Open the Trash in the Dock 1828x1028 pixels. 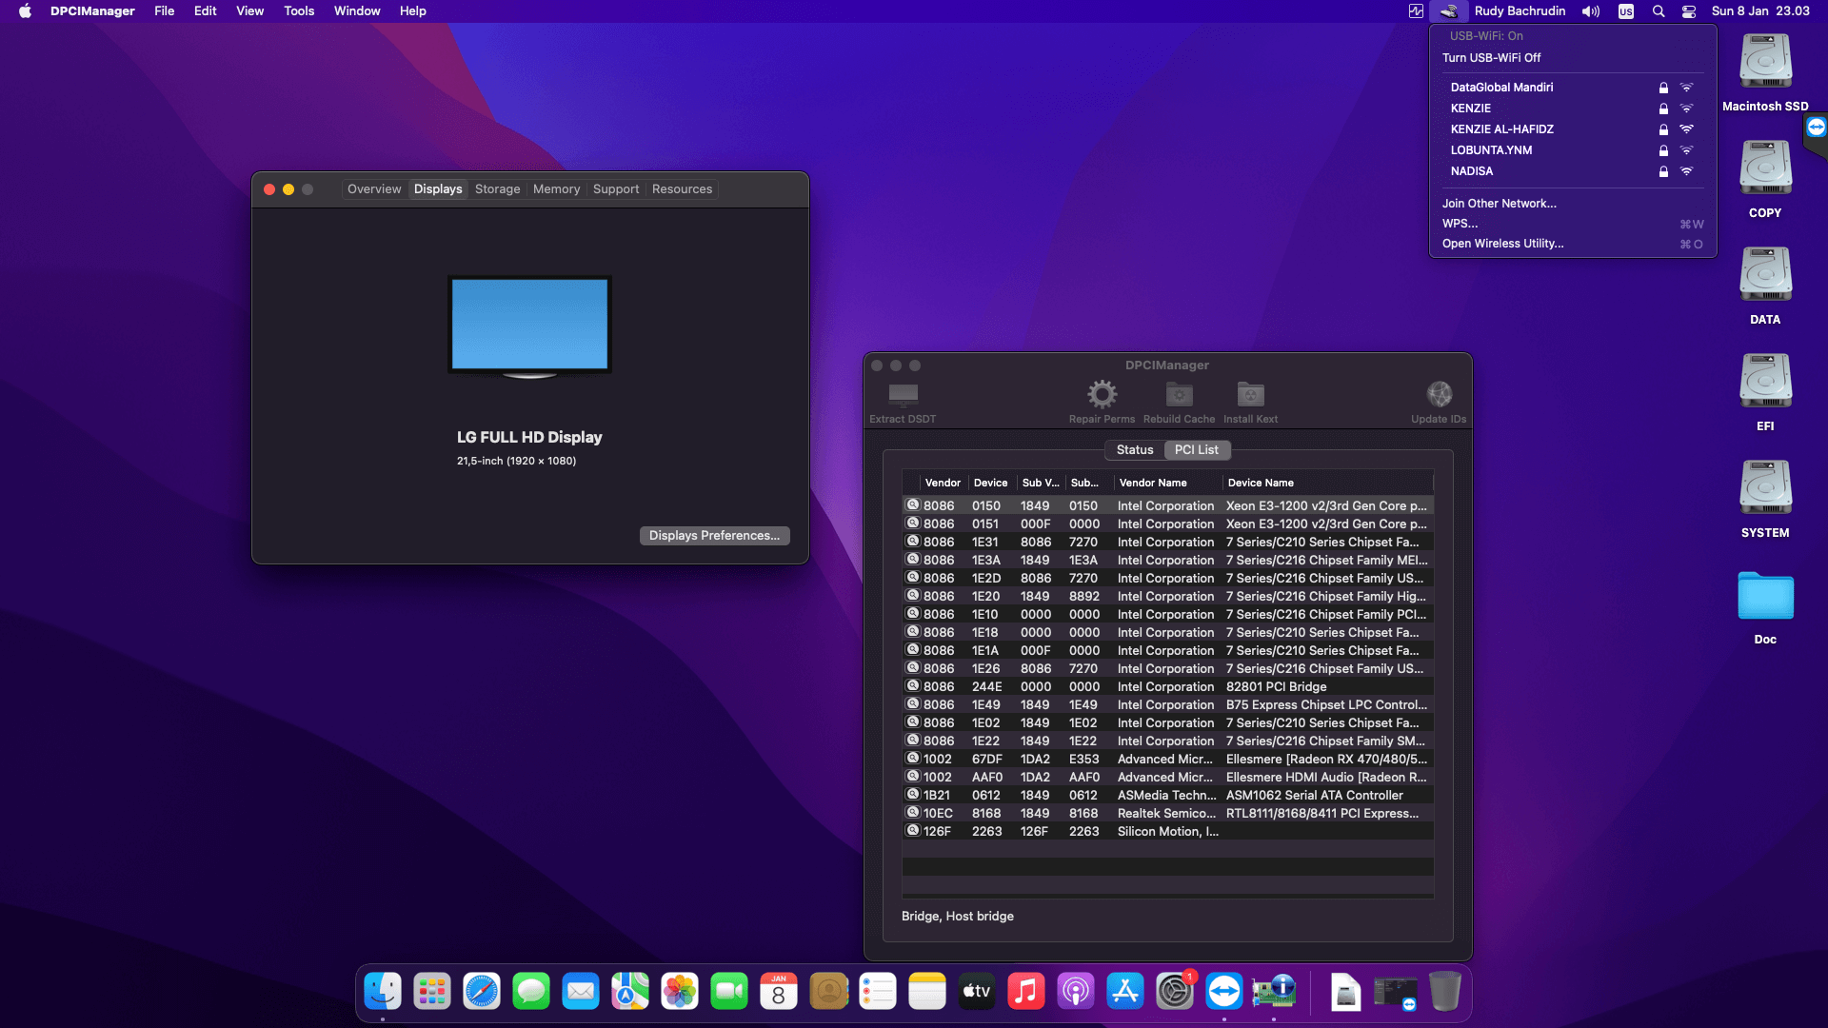click(x=1445, y=992)
